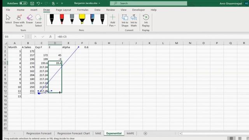Open the Review tab
249x140 pixels.
[110, 10]
